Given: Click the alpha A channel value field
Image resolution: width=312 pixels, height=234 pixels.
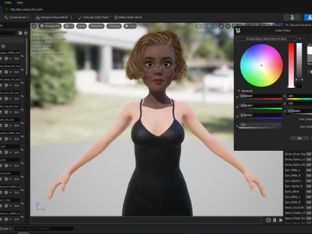Looking at the screenshot, I should pyautogui.click(x=260, y=125).
